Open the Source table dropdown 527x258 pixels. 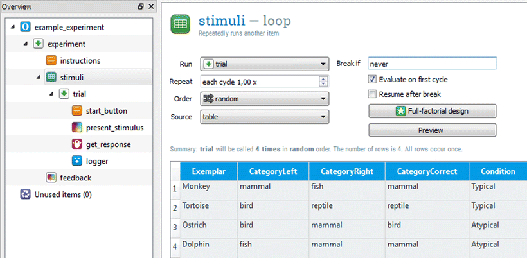[x=265, y=117]
